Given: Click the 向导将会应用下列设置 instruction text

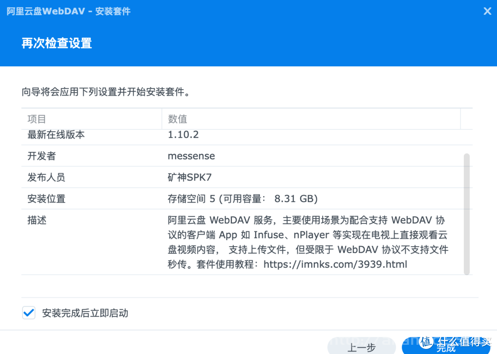Looking at the screenshot, I should pos(105,92).
